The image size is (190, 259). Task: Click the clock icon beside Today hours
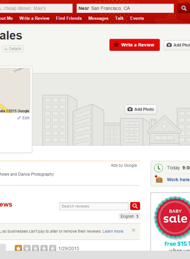[158, 168]
